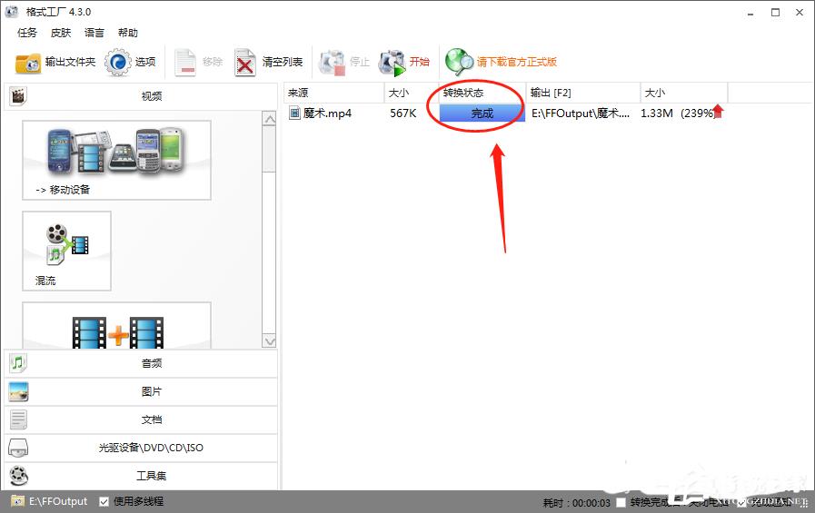Image resolution: width=815 pixels, height=513 pixels.
Task: Open the video joiner film-plus-film tool
Action: click(x=116, y=325)
